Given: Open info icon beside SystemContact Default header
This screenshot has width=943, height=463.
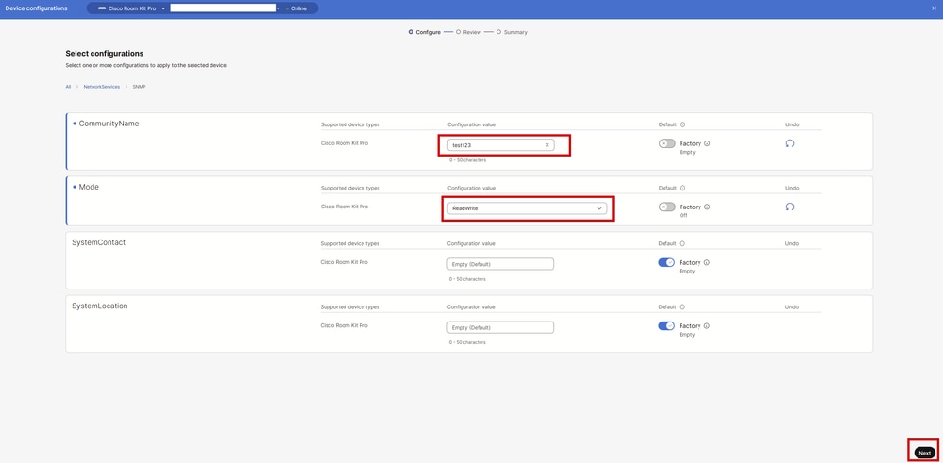Looking at the screenshot, I should point(682,244).
